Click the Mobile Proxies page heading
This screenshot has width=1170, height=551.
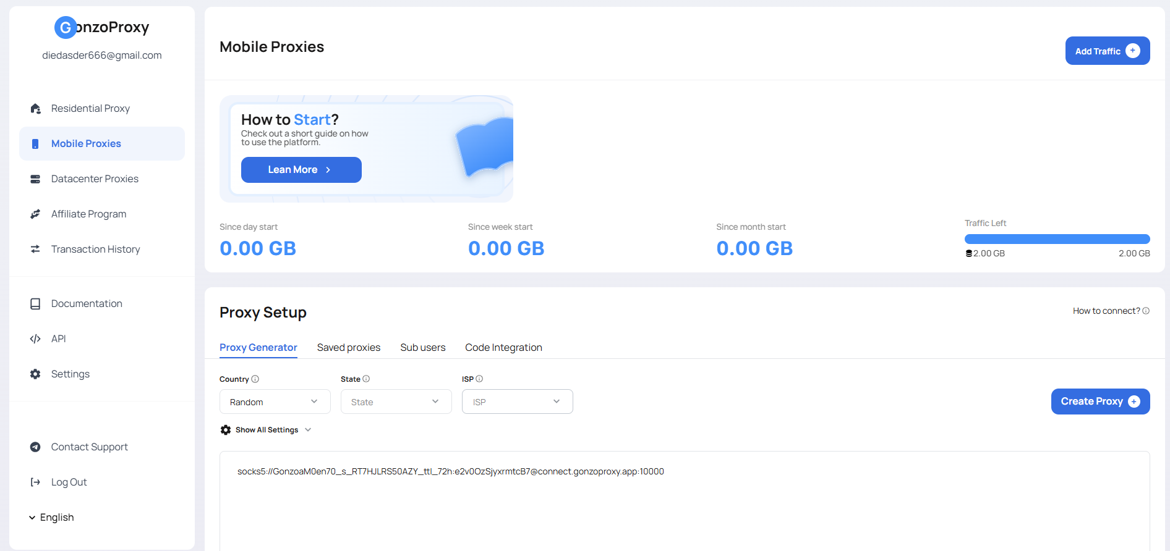pyautogui.click(x=272, y=47)
